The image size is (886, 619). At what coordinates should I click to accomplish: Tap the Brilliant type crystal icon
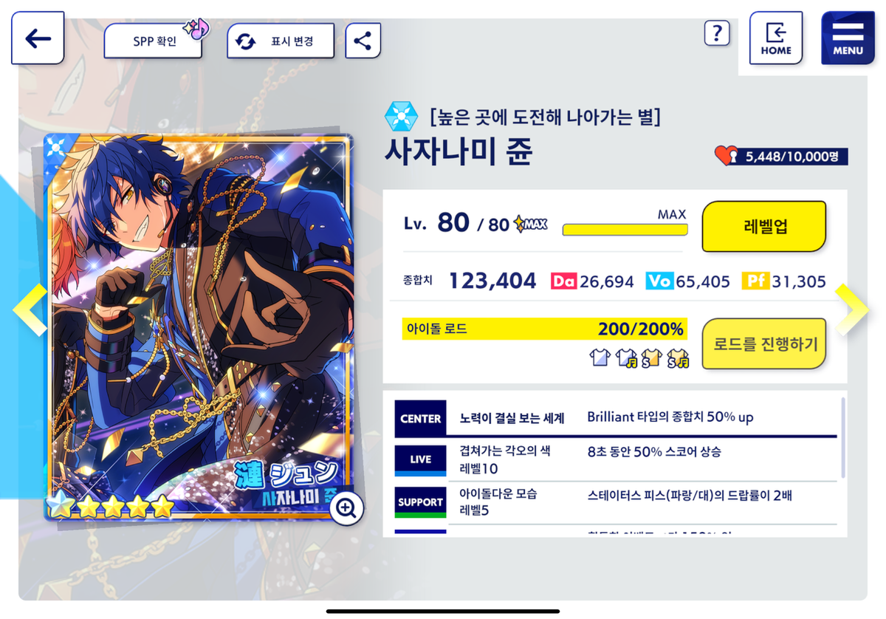(400, 117)
